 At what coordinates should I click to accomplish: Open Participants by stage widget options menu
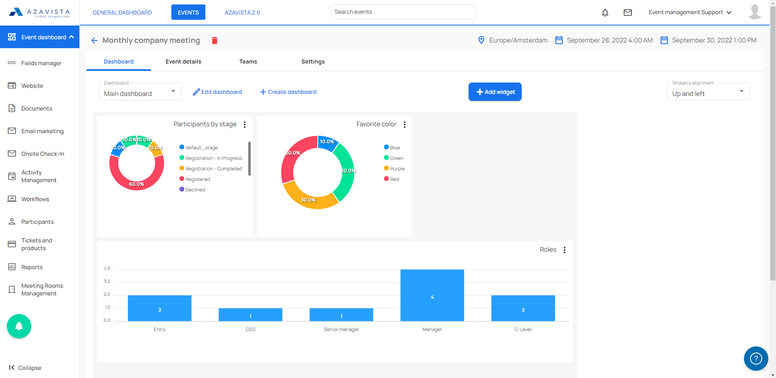tap(245, 125)
